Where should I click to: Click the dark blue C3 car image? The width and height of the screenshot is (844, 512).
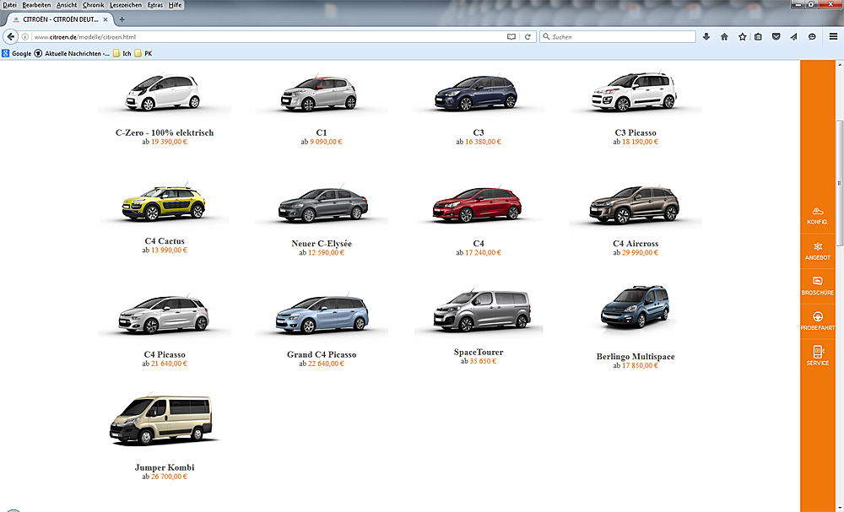pyautogui.click(x=477, y=93)
